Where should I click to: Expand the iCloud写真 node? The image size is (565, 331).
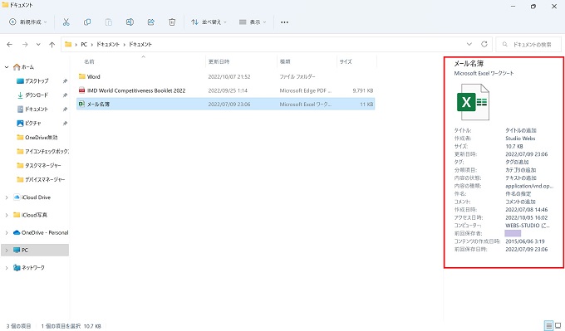[7, 215]
